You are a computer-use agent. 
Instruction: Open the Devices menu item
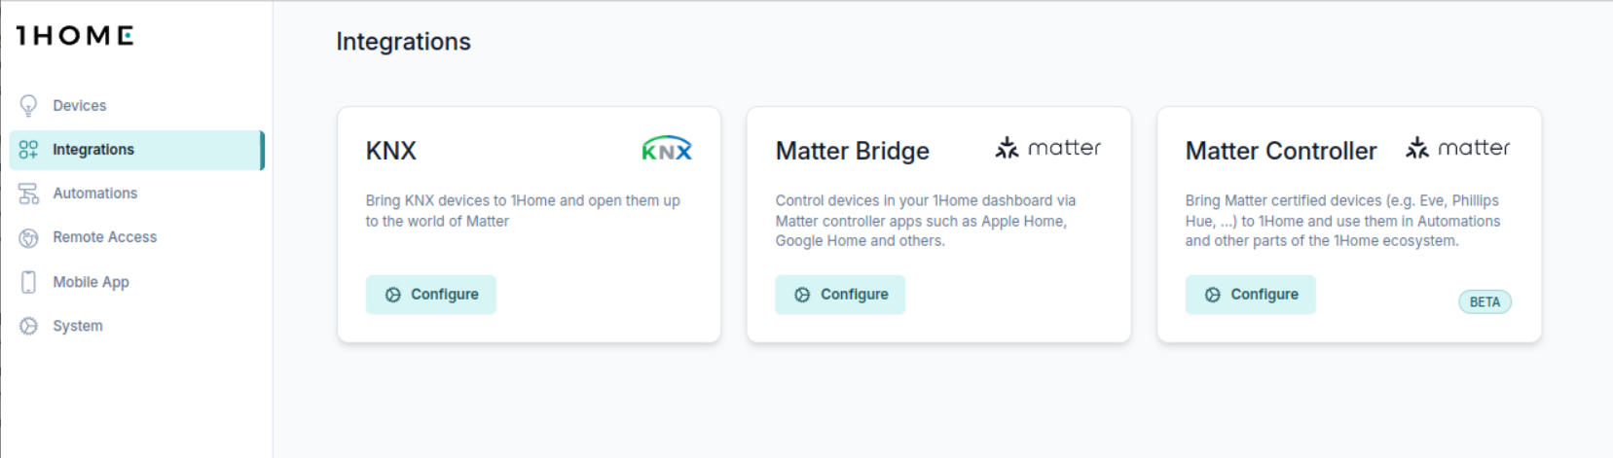coord(80,105)
